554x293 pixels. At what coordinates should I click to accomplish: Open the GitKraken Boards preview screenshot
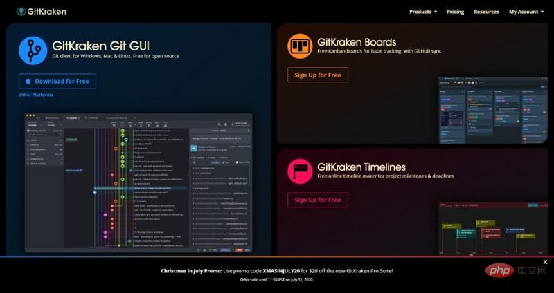coord(493,110)
